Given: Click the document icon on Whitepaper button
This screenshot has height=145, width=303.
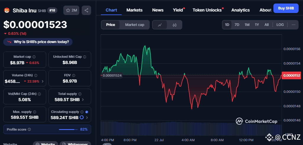Looking at the screenshot, I should coord(65,144).
